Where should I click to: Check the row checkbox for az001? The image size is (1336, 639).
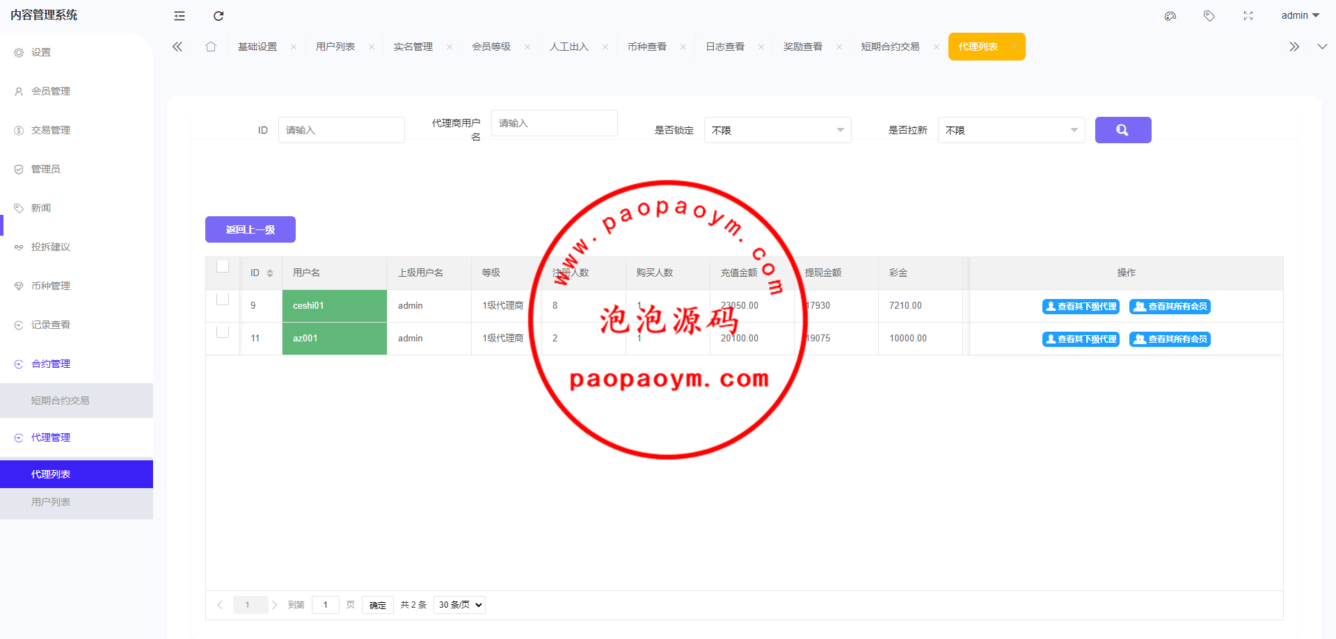(x=223, y=332)
